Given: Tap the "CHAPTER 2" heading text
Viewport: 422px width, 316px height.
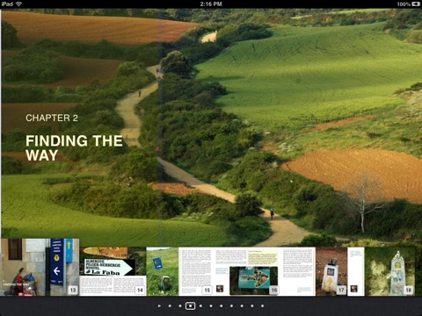Looking at the screenshot, I should pos(52,118).
